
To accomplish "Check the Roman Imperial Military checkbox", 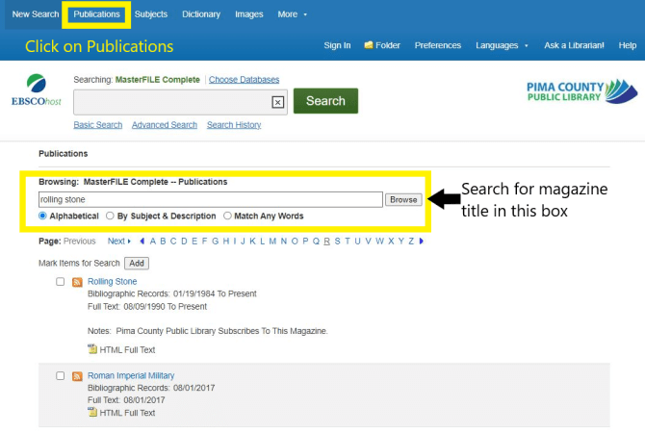I will [x=60, y=376].
